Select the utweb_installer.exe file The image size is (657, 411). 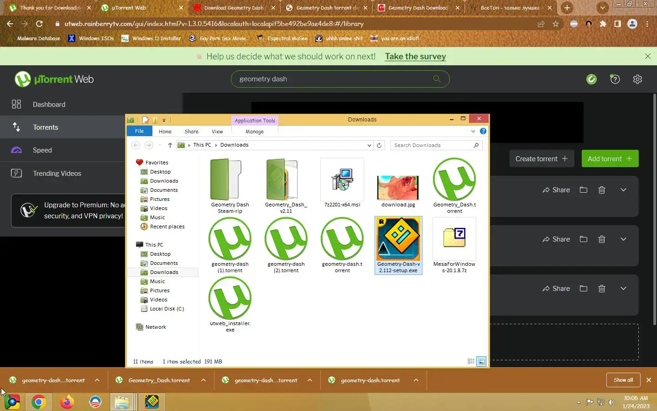[230, 305]
